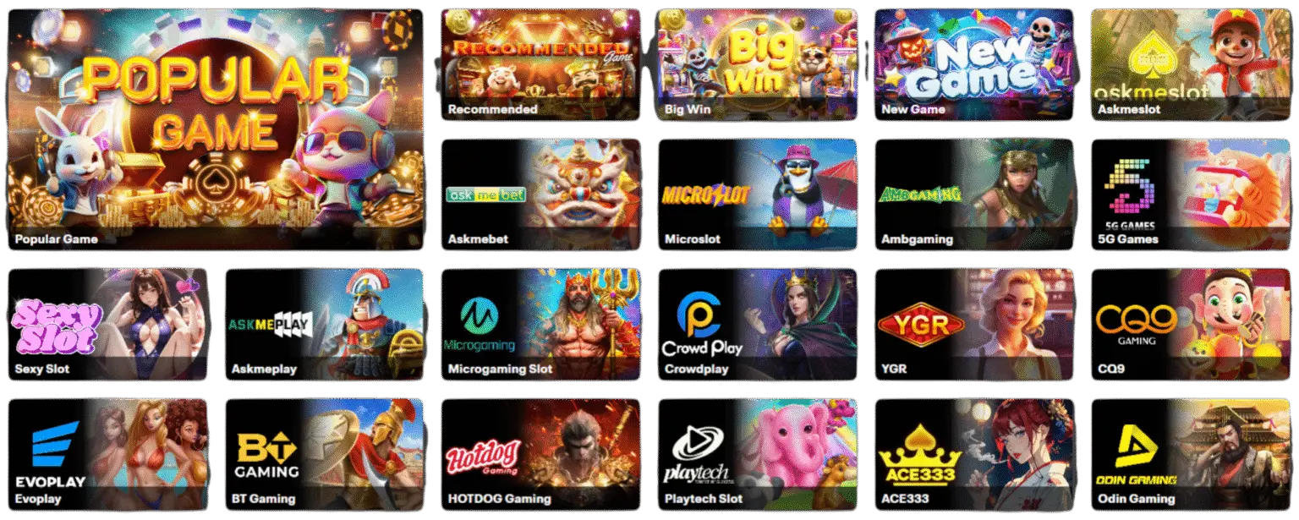Open the Big Win category
The width and height of the screenshot is (1299, 520).
(757, 65)
